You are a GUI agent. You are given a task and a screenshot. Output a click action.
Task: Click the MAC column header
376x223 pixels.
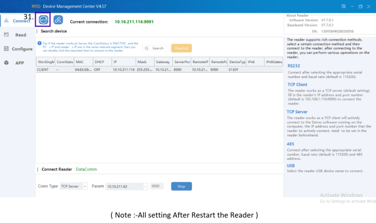[x=83, y=62]
